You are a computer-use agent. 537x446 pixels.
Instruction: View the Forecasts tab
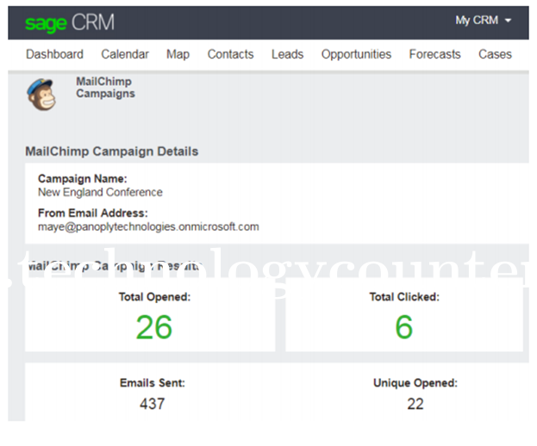point(434,54)
